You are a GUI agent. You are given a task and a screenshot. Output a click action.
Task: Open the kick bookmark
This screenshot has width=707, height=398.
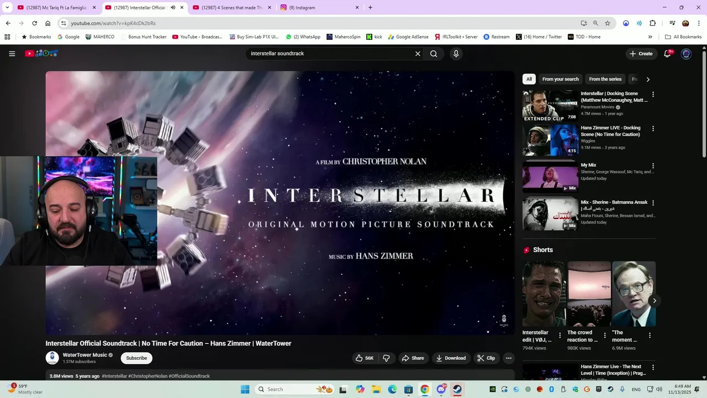[374, 37]
